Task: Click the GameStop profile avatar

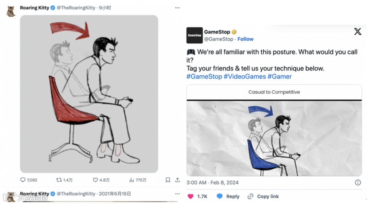Action: [x=194, y=35]
